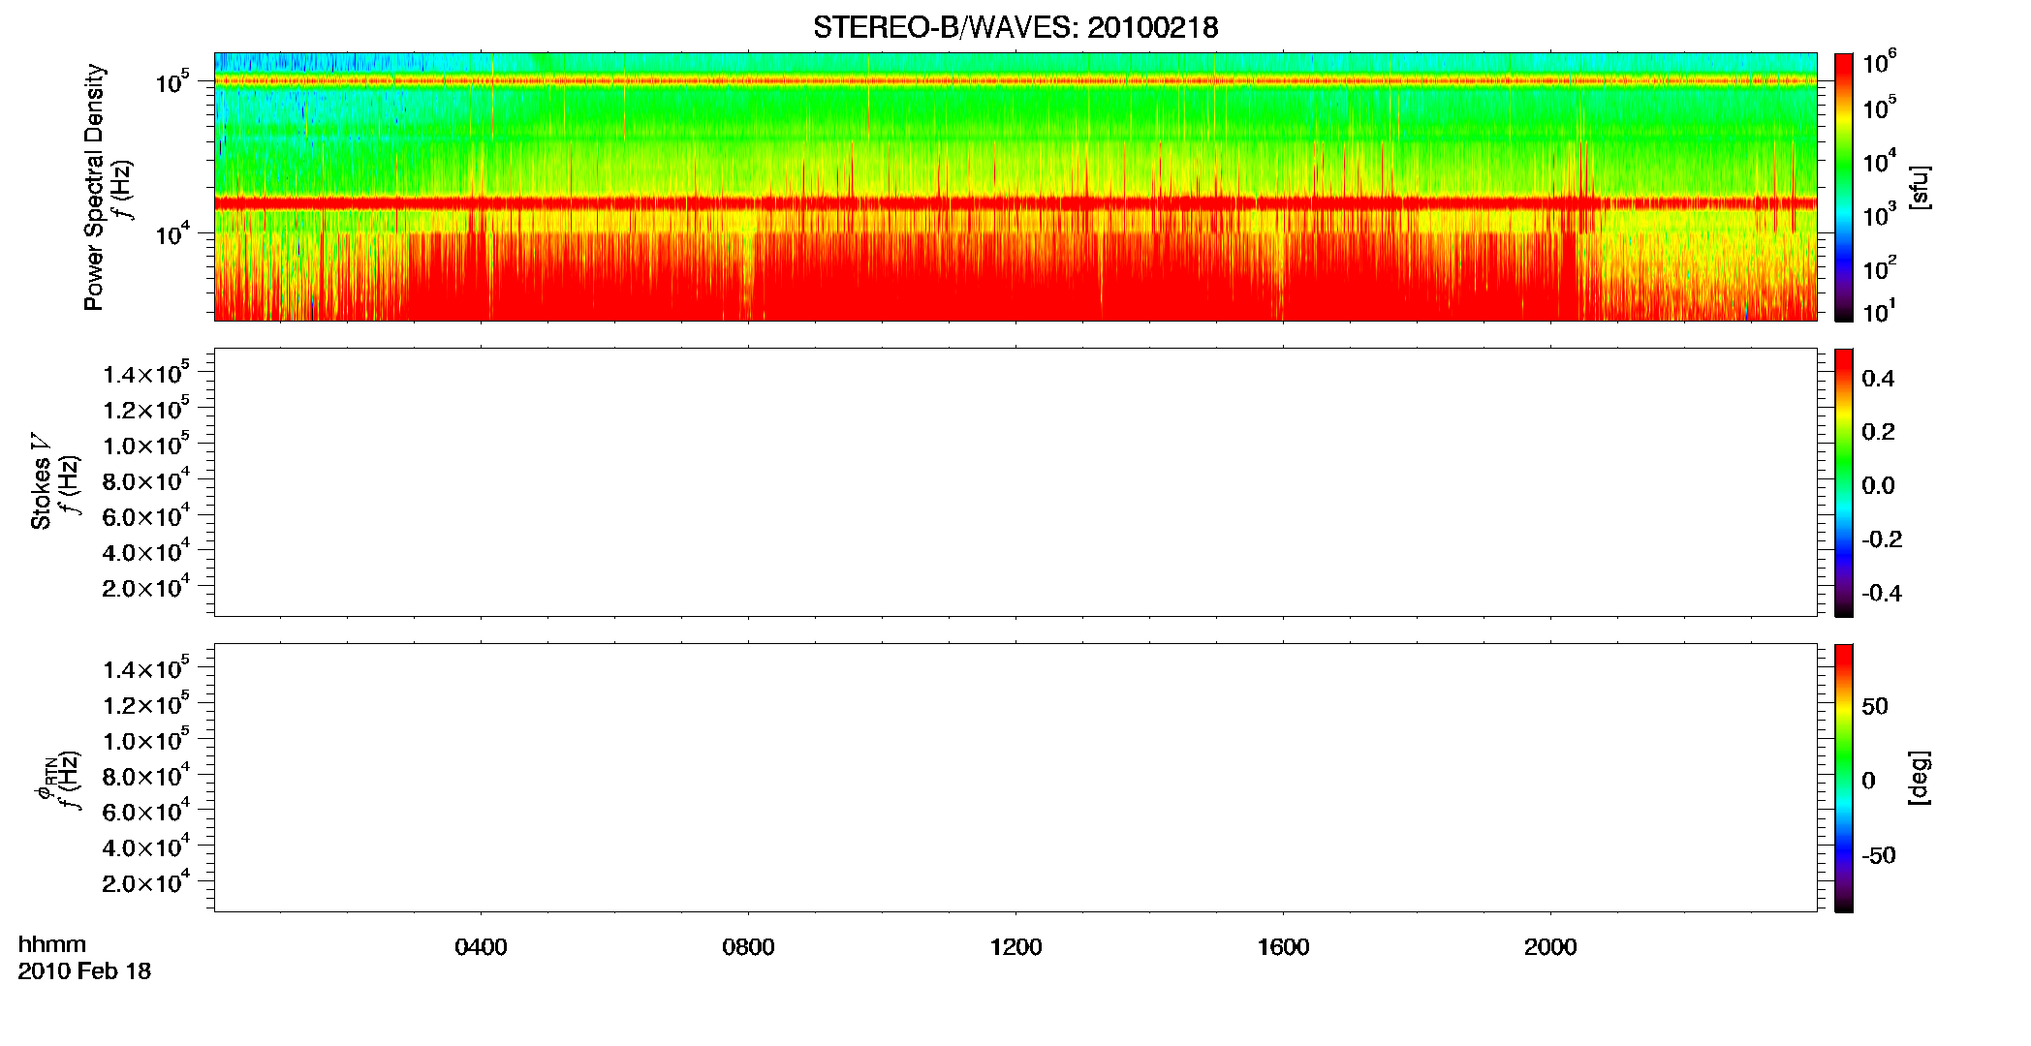2031x1046 pixels.
Task: Click the 1.2×10^5 tick on phi RTN panel
Action: 146,704
